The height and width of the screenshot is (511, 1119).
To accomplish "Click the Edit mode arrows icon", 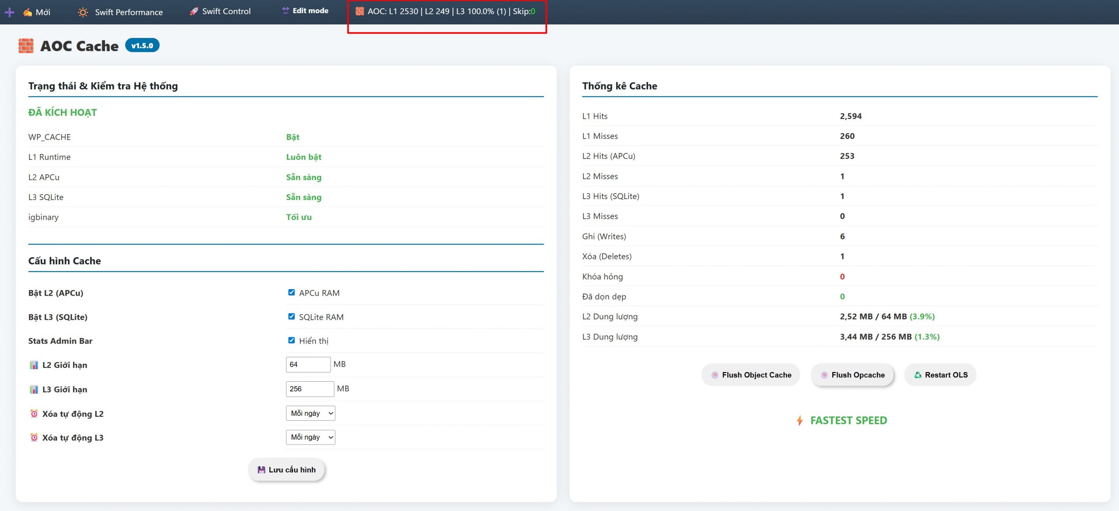I will tap(285, 10).
